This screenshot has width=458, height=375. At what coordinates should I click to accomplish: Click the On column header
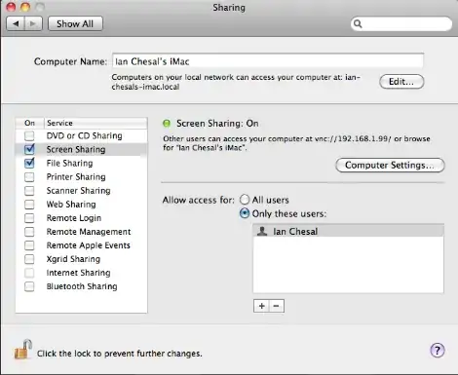29,123
